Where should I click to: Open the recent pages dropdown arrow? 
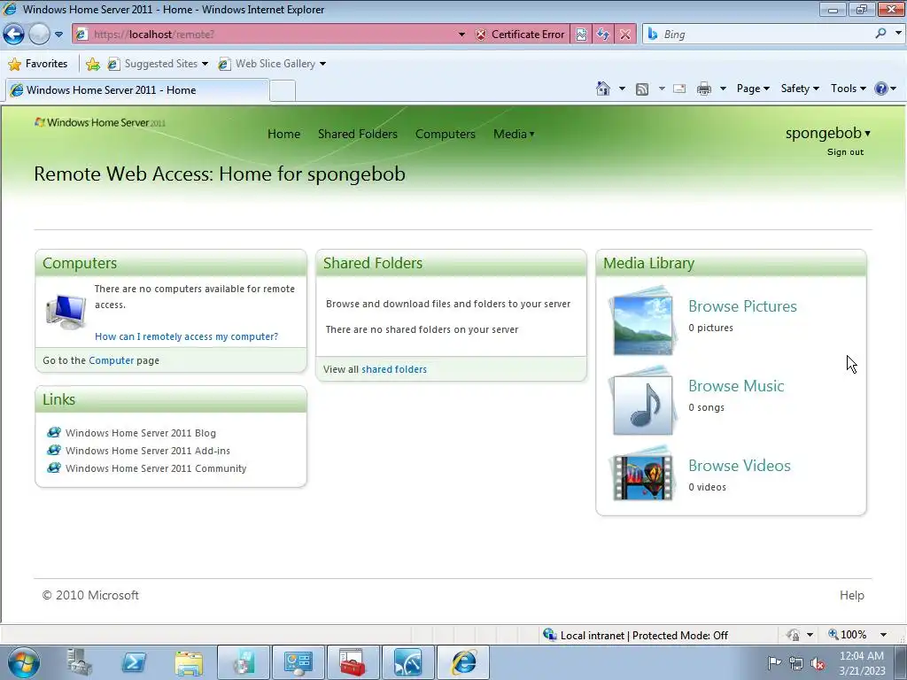(58, 35)
